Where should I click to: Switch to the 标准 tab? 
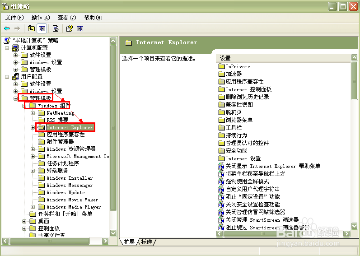(x=146, y=242)
